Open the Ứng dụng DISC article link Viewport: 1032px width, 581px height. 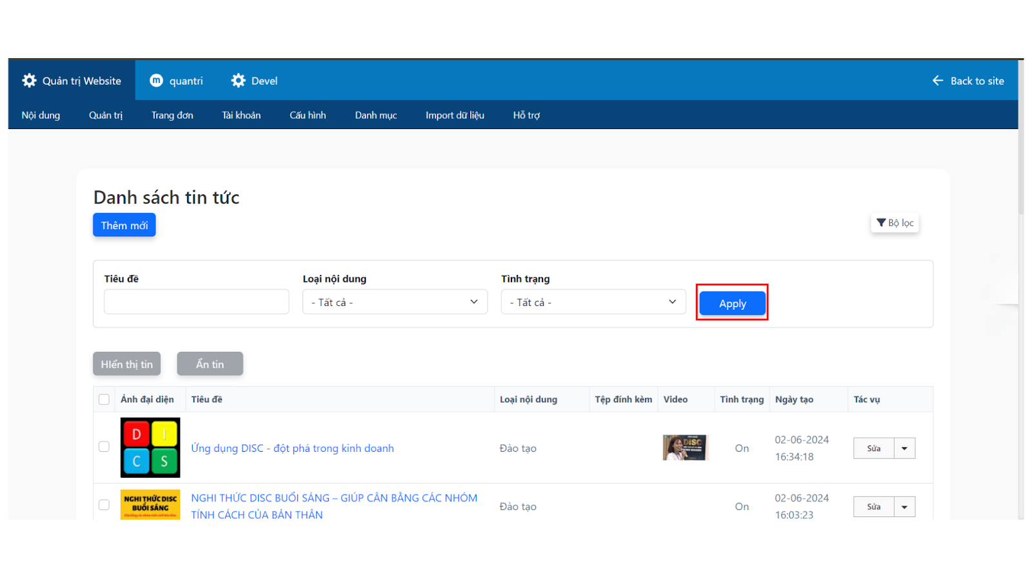point(292,448)
